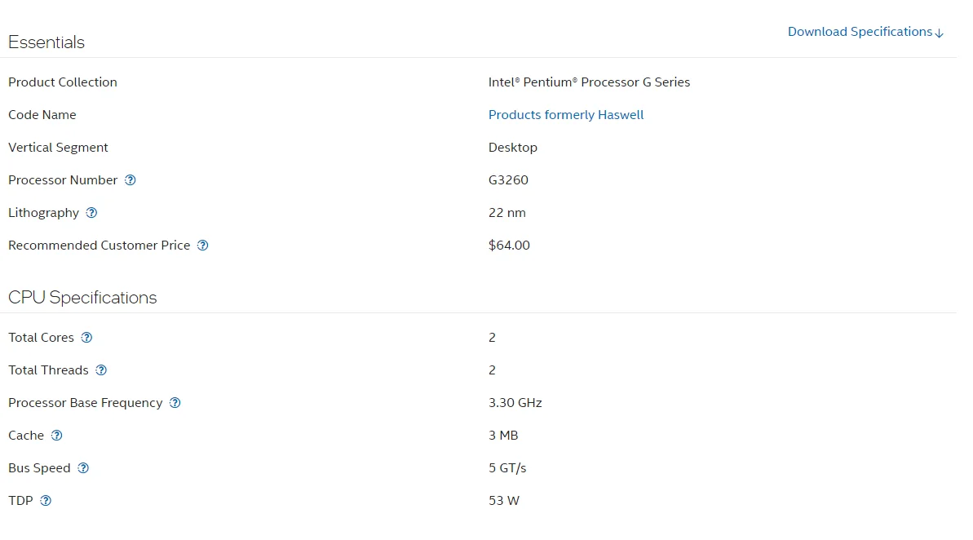Screen dimensions: 973x540
Task: Show the Cache help tooltip icon
Action: point(57,436)
